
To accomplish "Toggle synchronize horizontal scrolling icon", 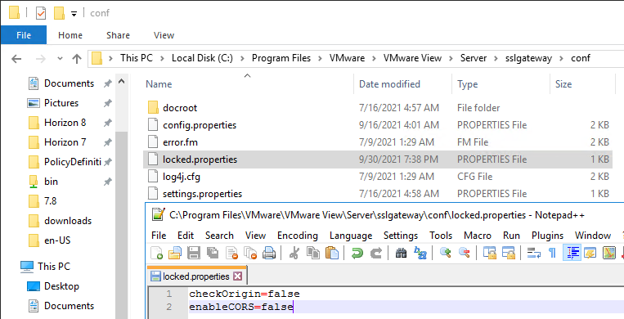I will click(508, 253).
